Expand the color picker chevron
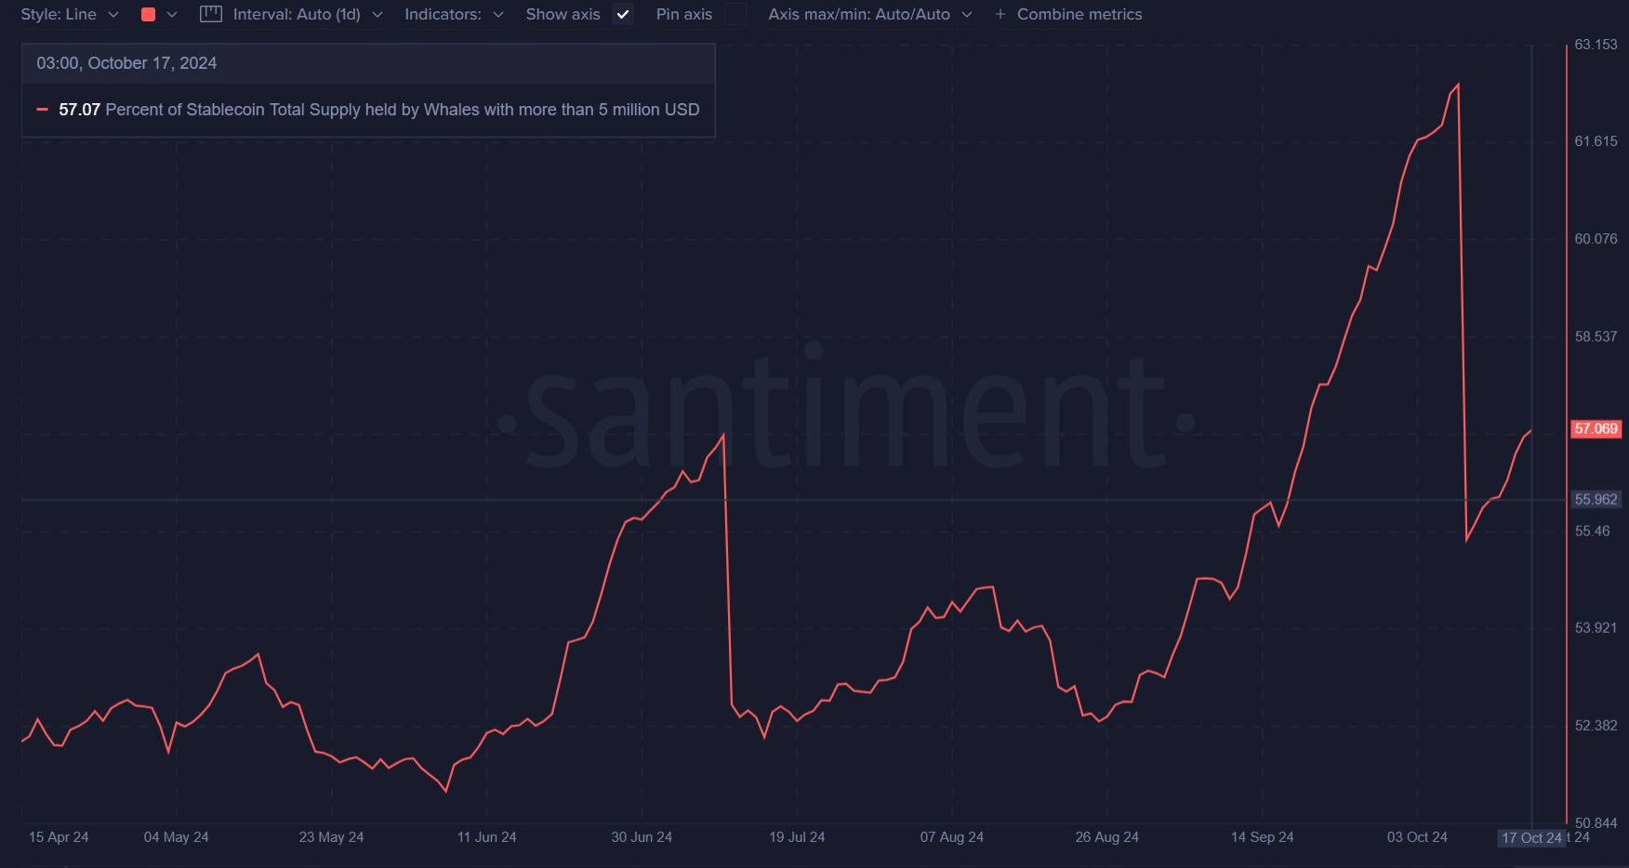The height and width of the screenshot is (868, 1629). [172, 15]
